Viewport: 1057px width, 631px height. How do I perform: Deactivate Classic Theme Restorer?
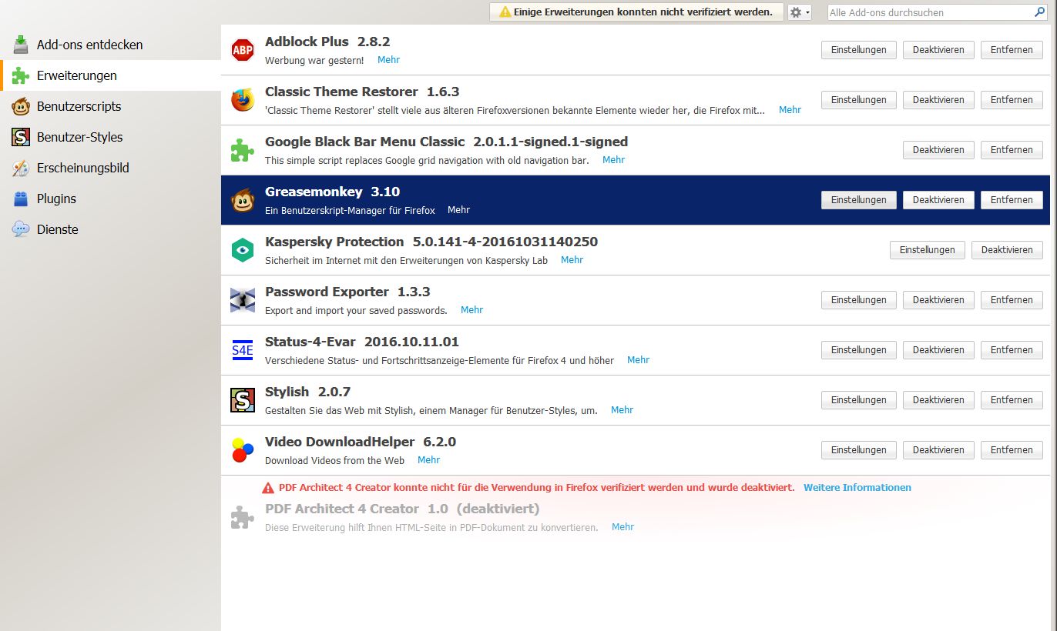click(938, 100)
